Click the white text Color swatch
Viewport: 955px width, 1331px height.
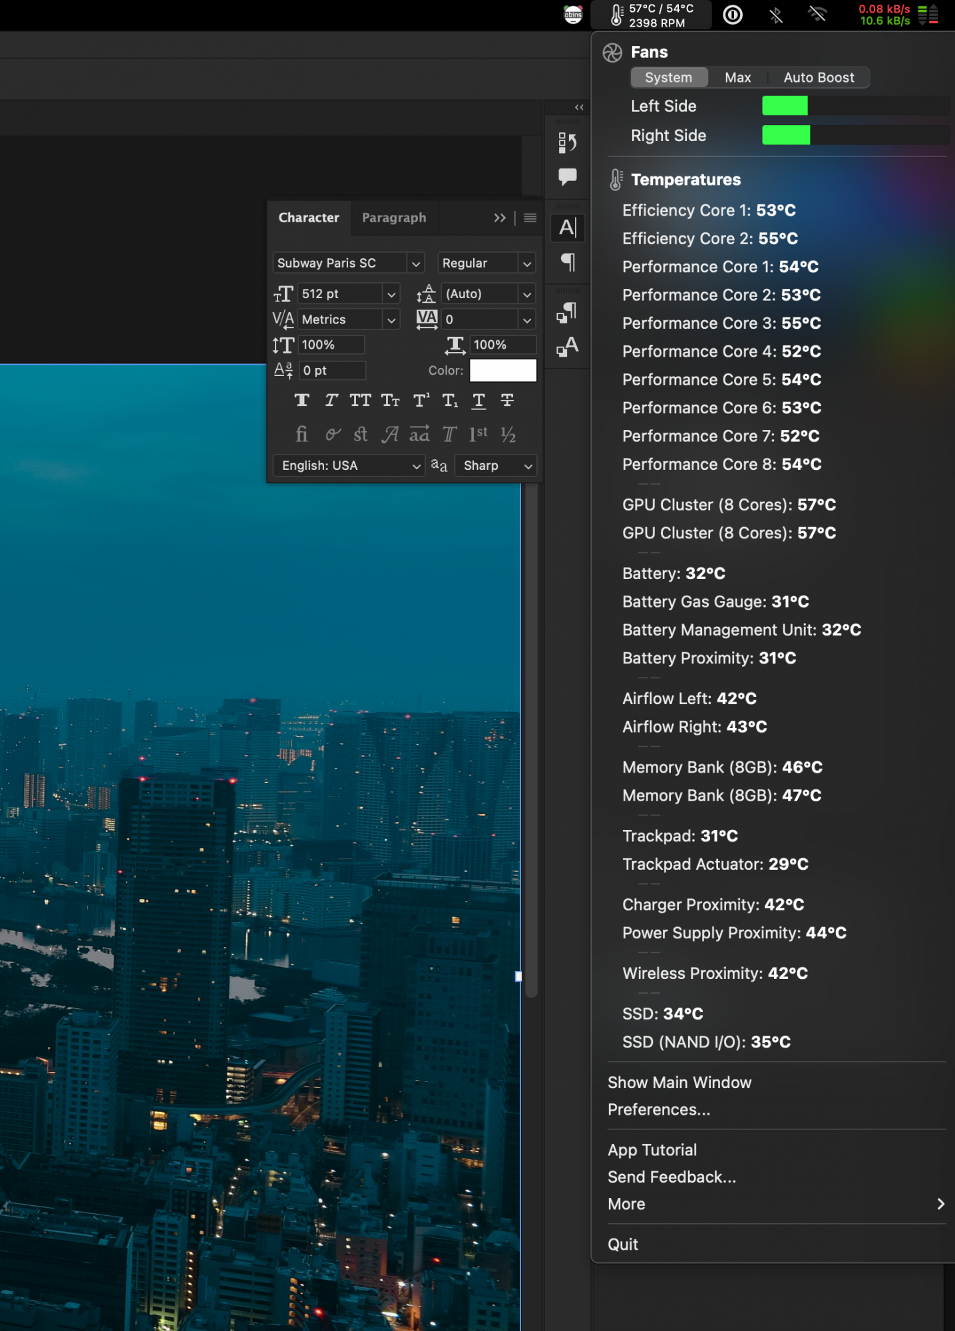503,370
